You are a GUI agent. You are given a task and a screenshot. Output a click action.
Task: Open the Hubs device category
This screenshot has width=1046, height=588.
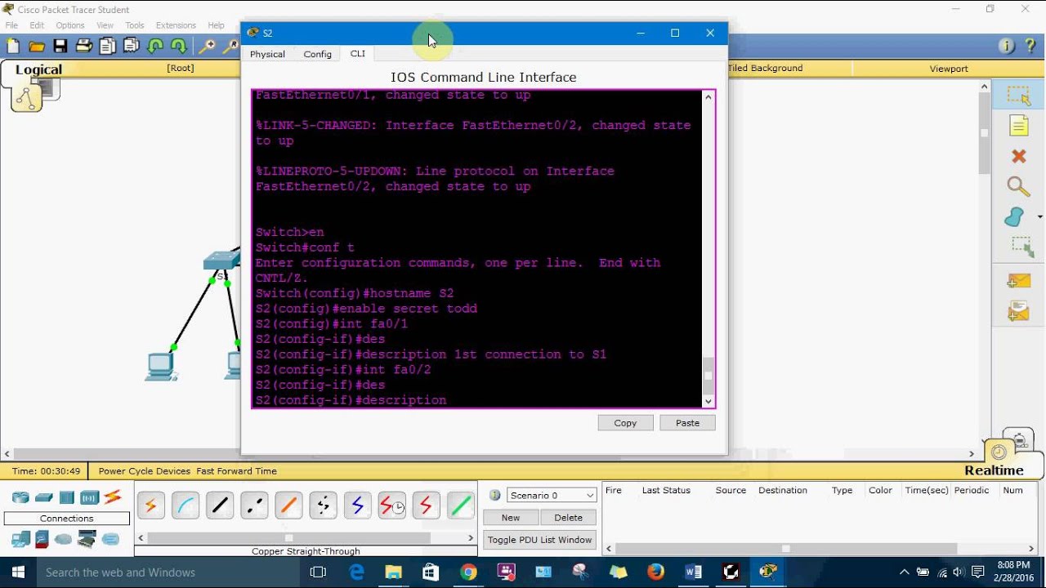tap(67, 497)
